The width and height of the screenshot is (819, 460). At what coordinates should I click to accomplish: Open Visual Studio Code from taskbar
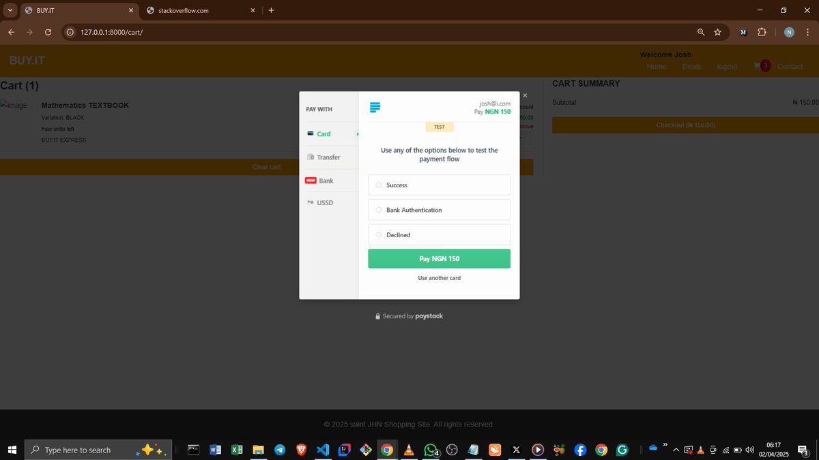click(x=323, y=450)
